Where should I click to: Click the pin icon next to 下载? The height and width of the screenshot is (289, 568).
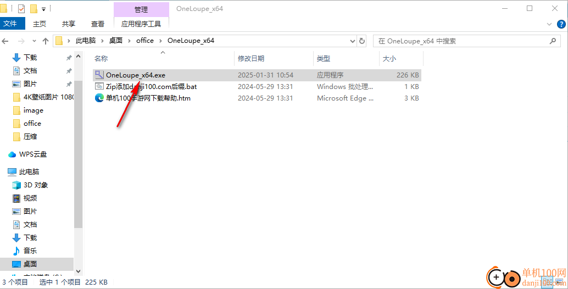[x=69, y=58]
